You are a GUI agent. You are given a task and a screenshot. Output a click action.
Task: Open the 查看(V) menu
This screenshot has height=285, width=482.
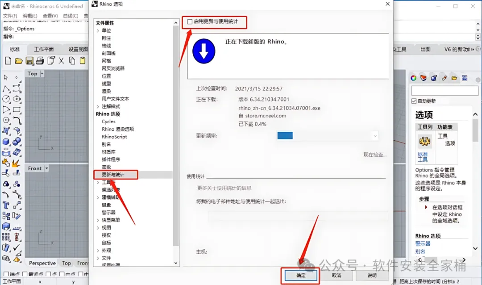50,16
